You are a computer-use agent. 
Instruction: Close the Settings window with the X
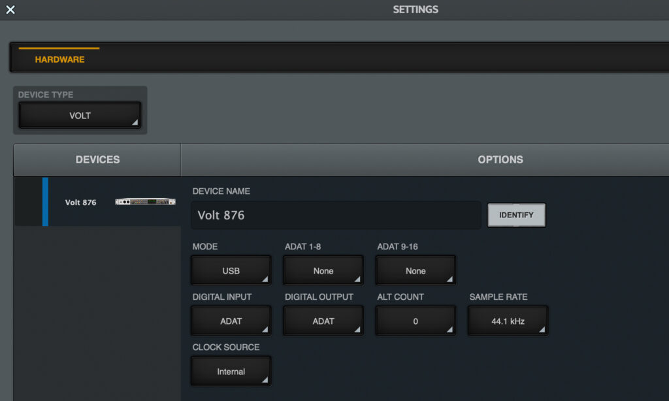(x=10, y=10)
